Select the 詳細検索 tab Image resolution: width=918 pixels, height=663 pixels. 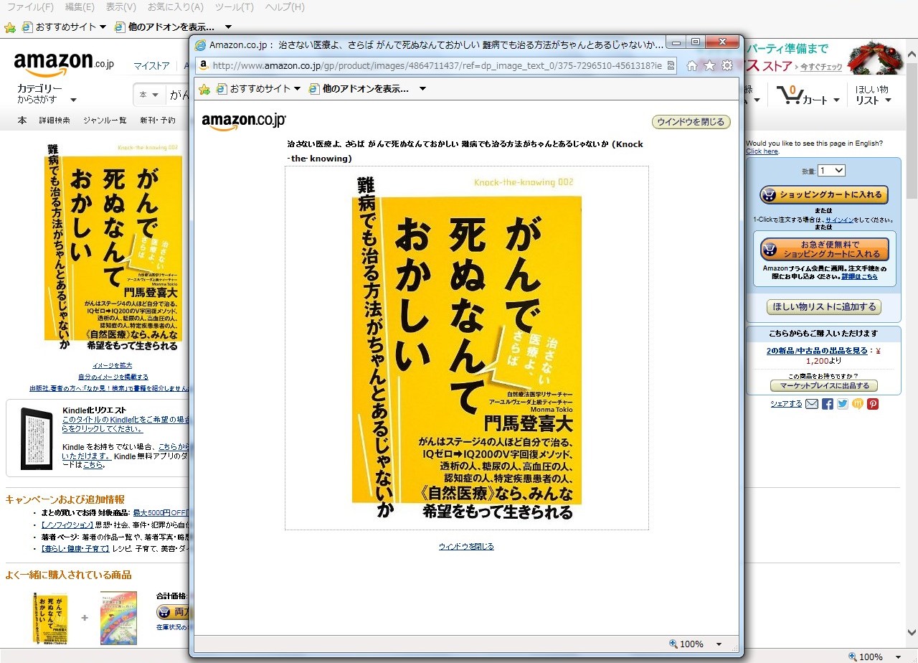point(55,121)
